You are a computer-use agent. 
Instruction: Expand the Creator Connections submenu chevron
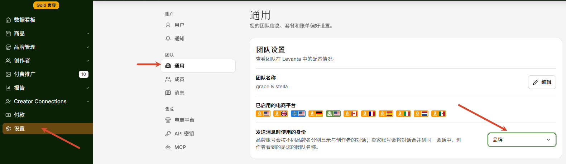click(x=88, y=101)
